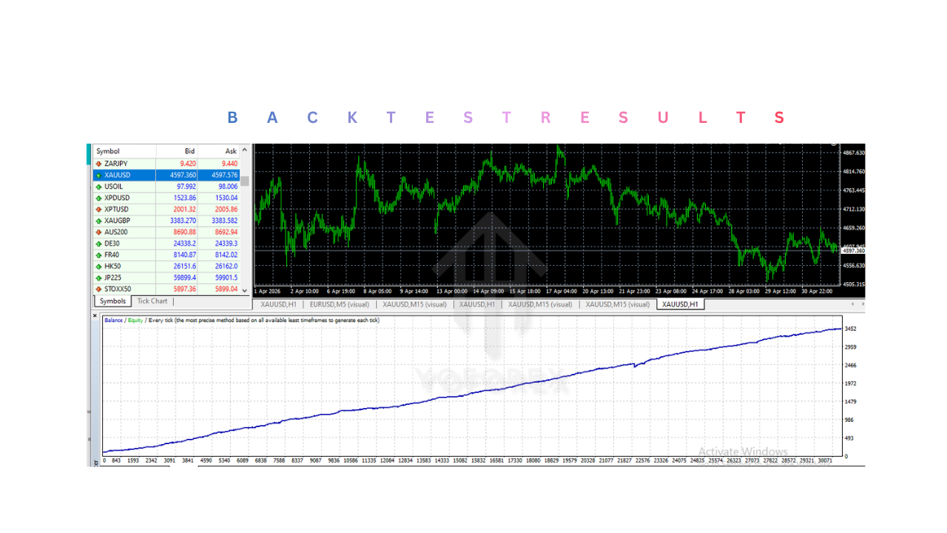Image resolution: width=947 pixels, height=533 pixels.
Task: Select the XAUGBP symbol name
Action: (118, 221)
